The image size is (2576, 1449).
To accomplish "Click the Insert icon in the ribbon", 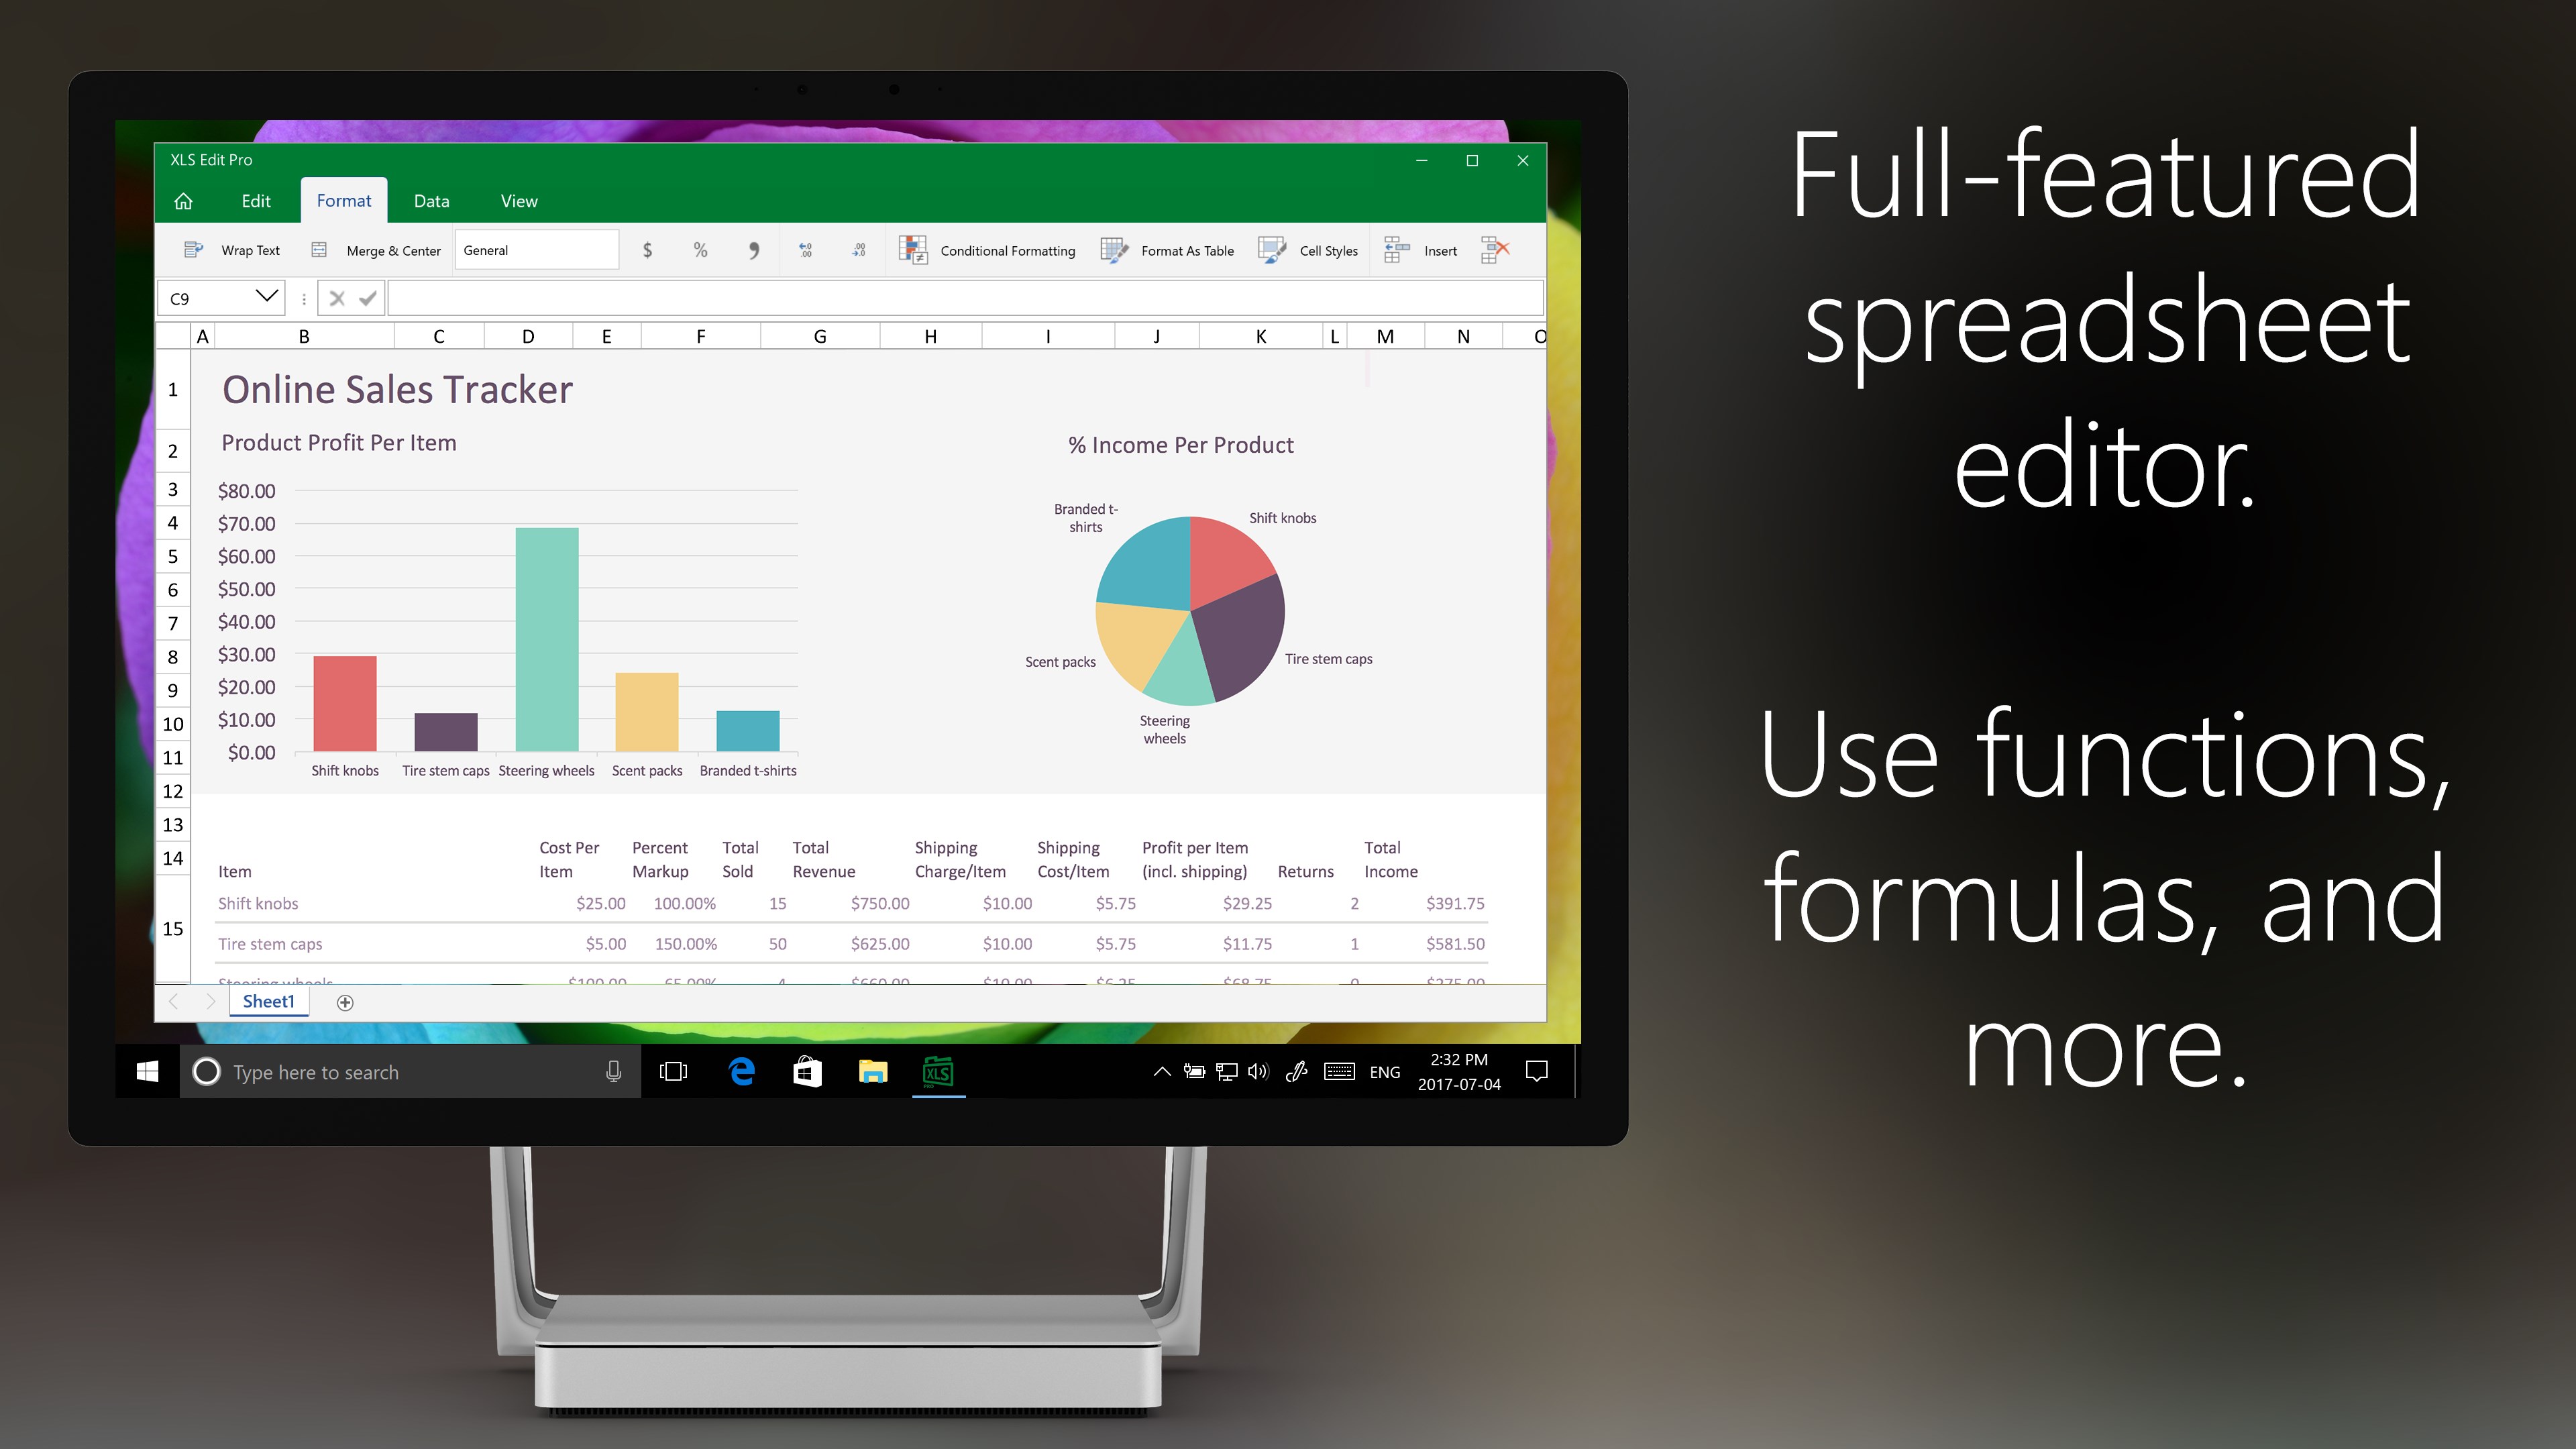I will pyautogui.click(x=1398, y=250).
